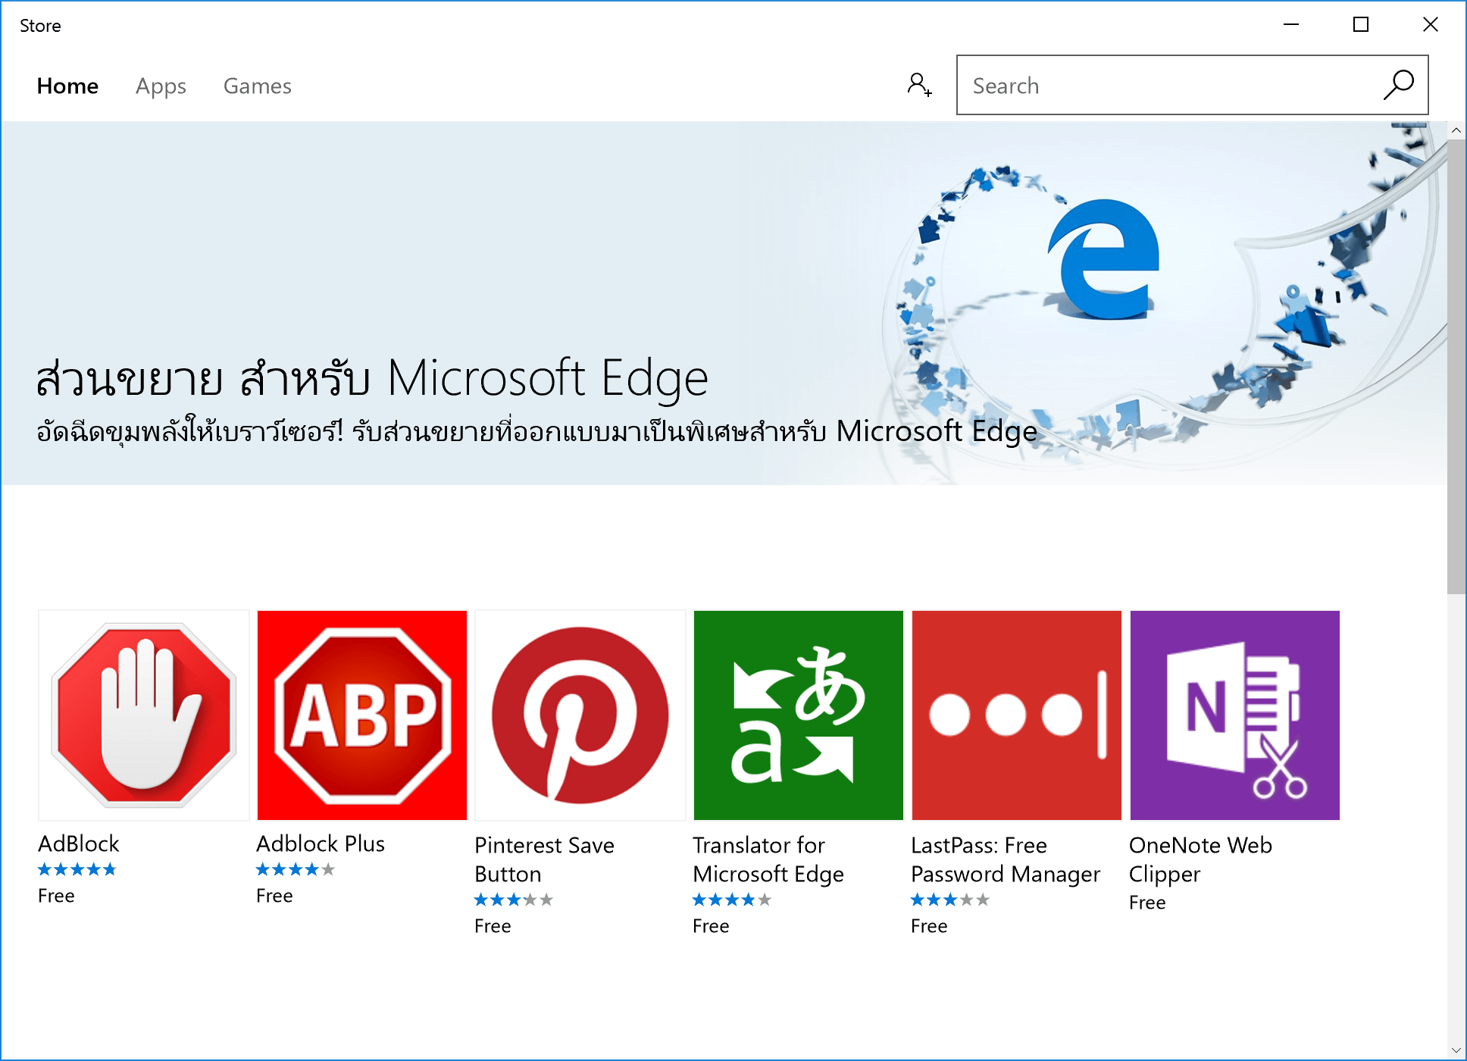1467x1061 pixels.
Task: Click the Free price under Translator
Action: 711,926
